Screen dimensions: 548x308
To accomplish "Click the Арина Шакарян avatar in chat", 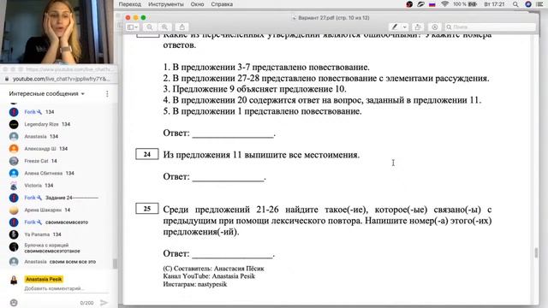I will 14,210.
